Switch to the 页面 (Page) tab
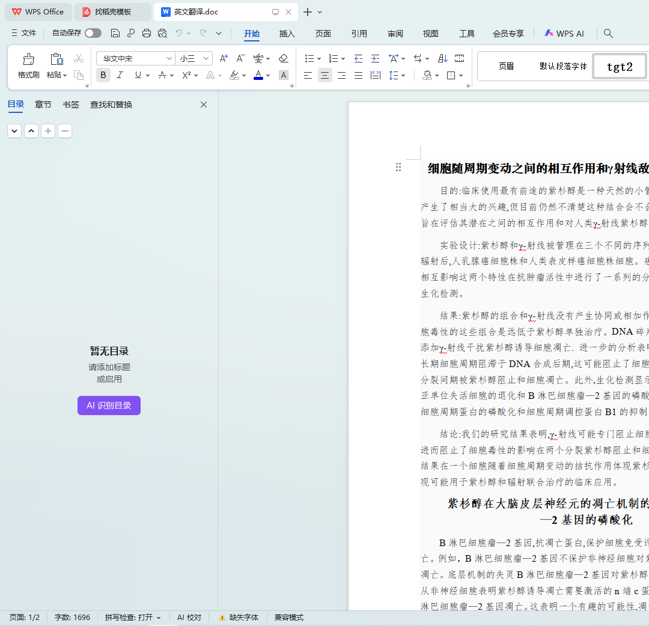The height and width of the screenshot is (626, 649). [x=323, y=34]
